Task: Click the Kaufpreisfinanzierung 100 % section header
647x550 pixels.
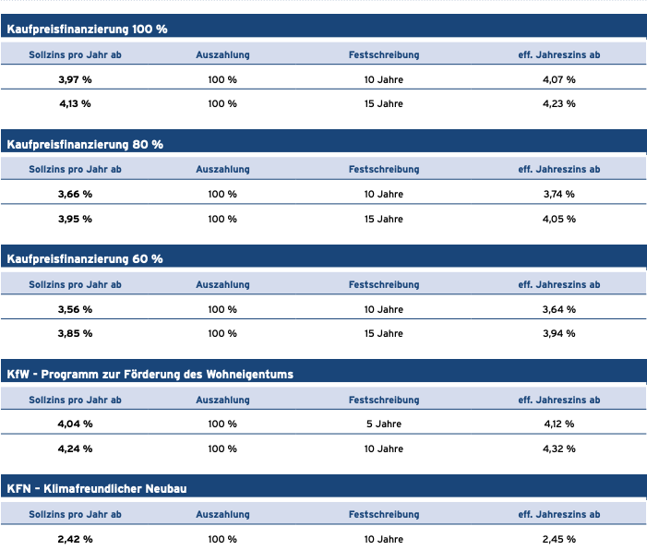Action: [x=88, y=30]
